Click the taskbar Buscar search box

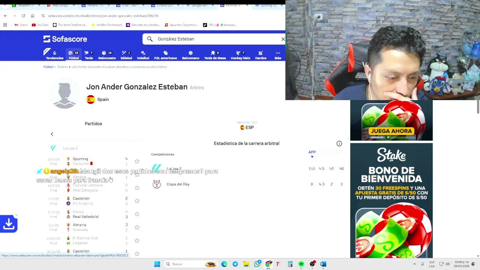click(x=190, y=264)
